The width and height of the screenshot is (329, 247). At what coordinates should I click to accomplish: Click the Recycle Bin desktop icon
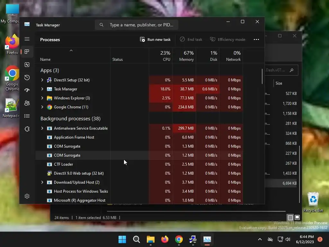pyautogui.click(x=313, y=202)
